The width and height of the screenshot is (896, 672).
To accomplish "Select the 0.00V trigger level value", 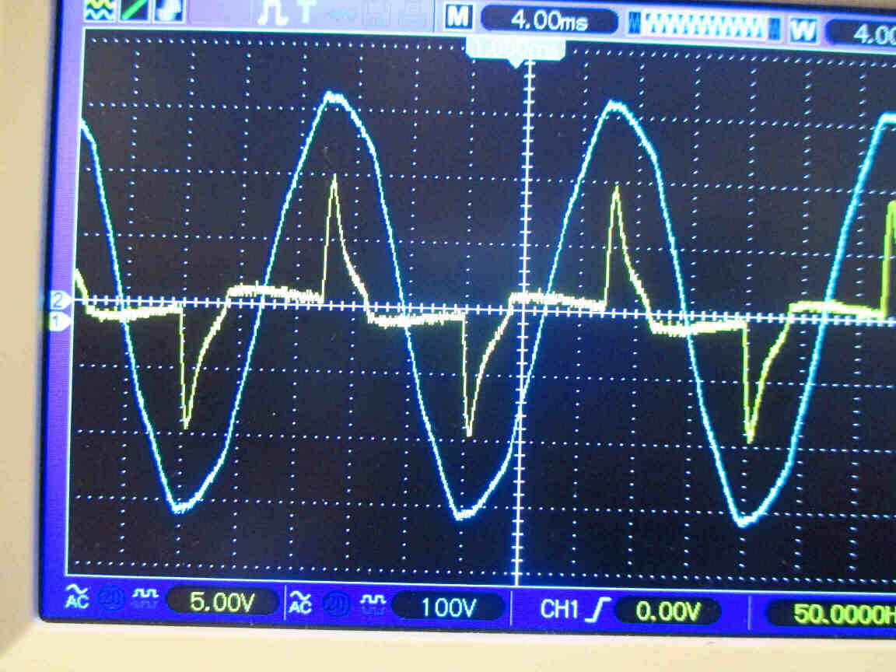I will [669, 612].
